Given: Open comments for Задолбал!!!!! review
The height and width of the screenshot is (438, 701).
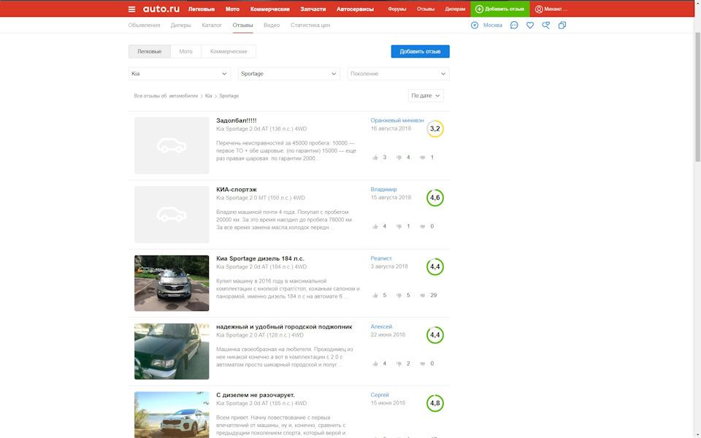Looking at the screenshot, I should click(423, 158).
